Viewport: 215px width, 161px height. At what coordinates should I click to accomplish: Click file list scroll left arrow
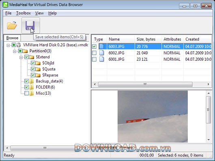pos(95,84)
